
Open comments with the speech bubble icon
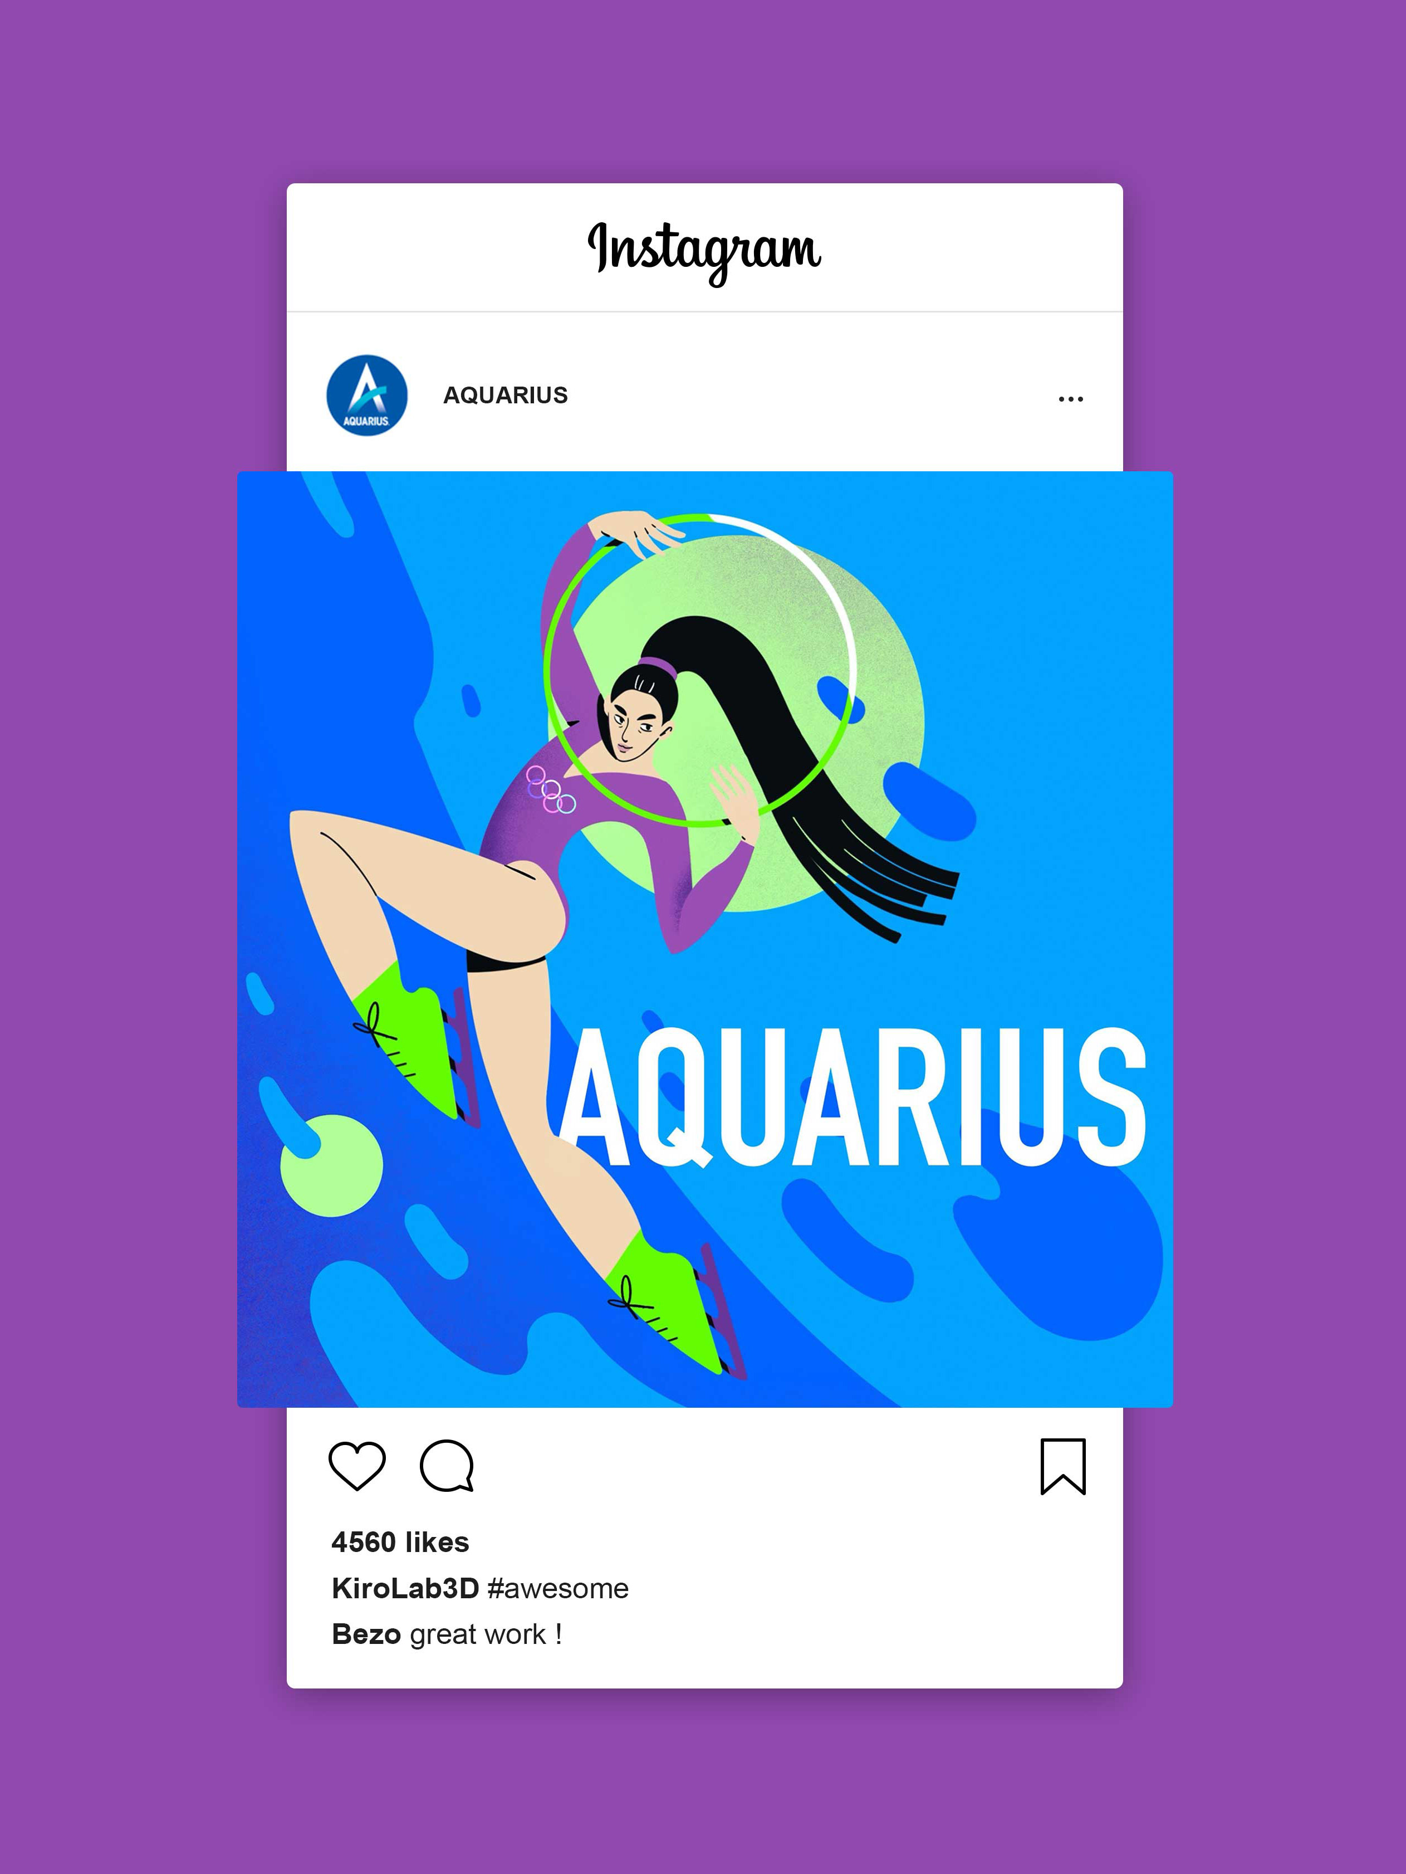(x=447, y=1465)
